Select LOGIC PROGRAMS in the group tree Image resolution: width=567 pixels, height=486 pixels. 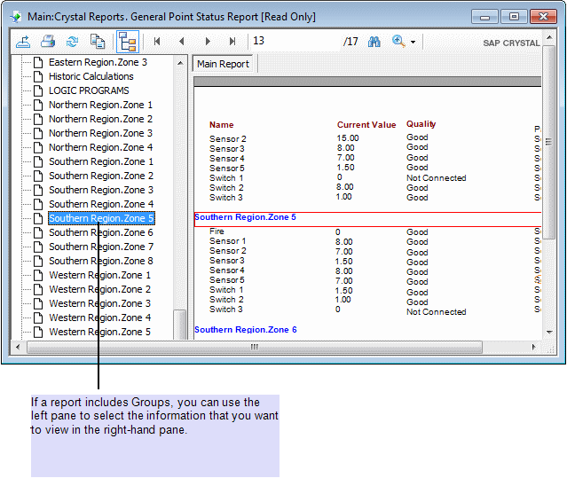point(89,90)
